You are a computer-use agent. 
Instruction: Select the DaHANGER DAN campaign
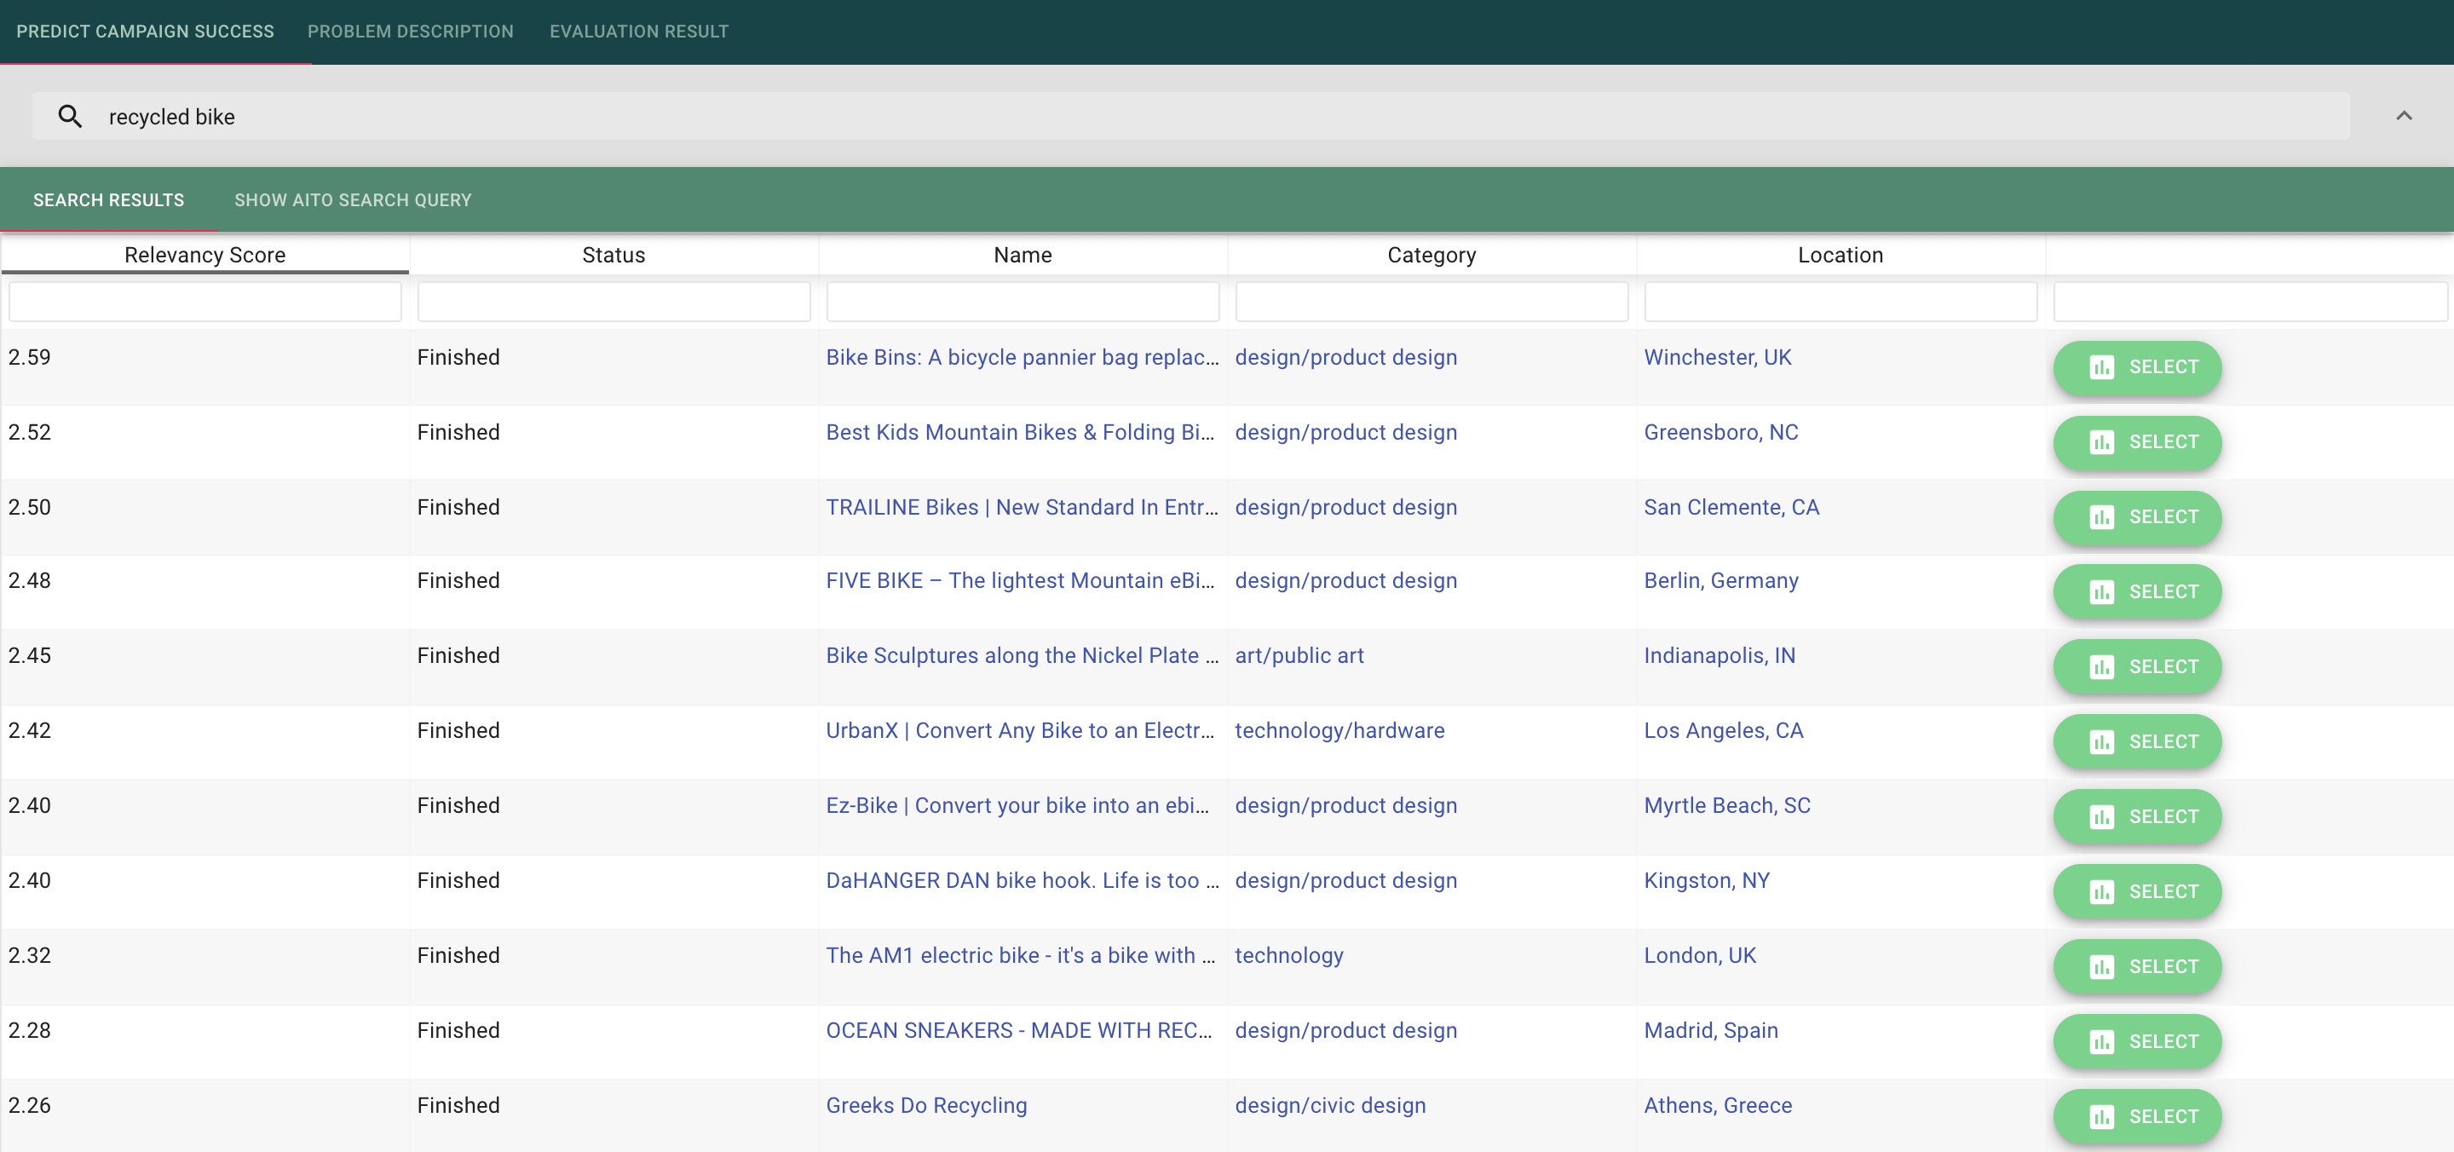click(x=2137, y=892)
